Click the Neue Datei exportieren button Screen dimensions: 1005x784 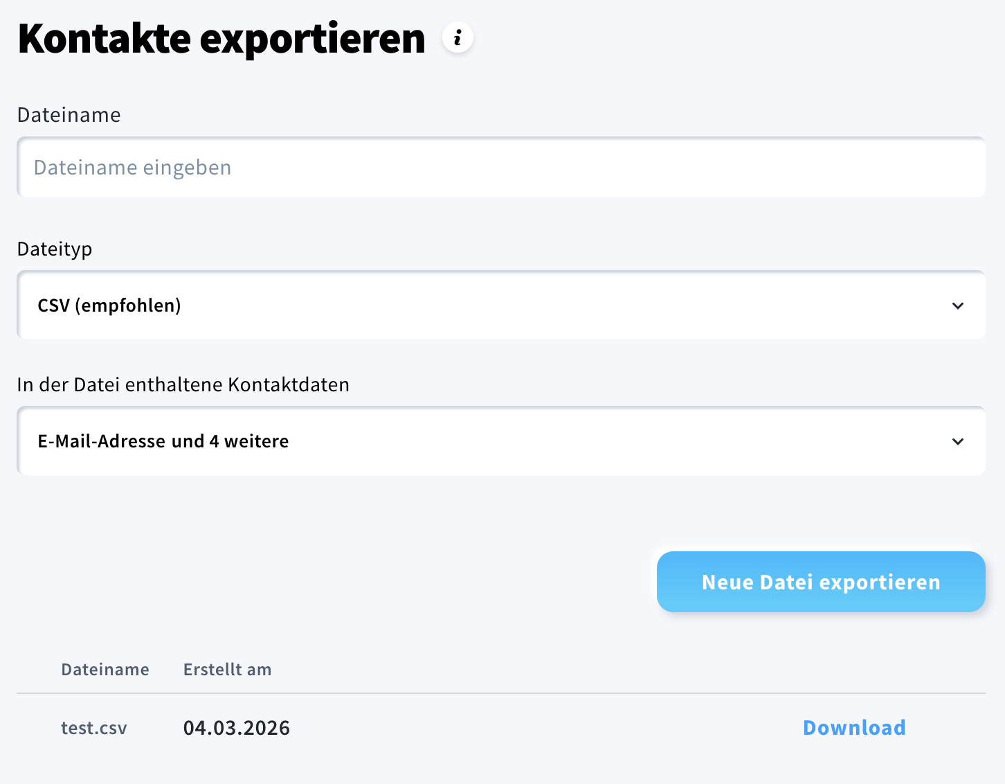click(820, 582)
